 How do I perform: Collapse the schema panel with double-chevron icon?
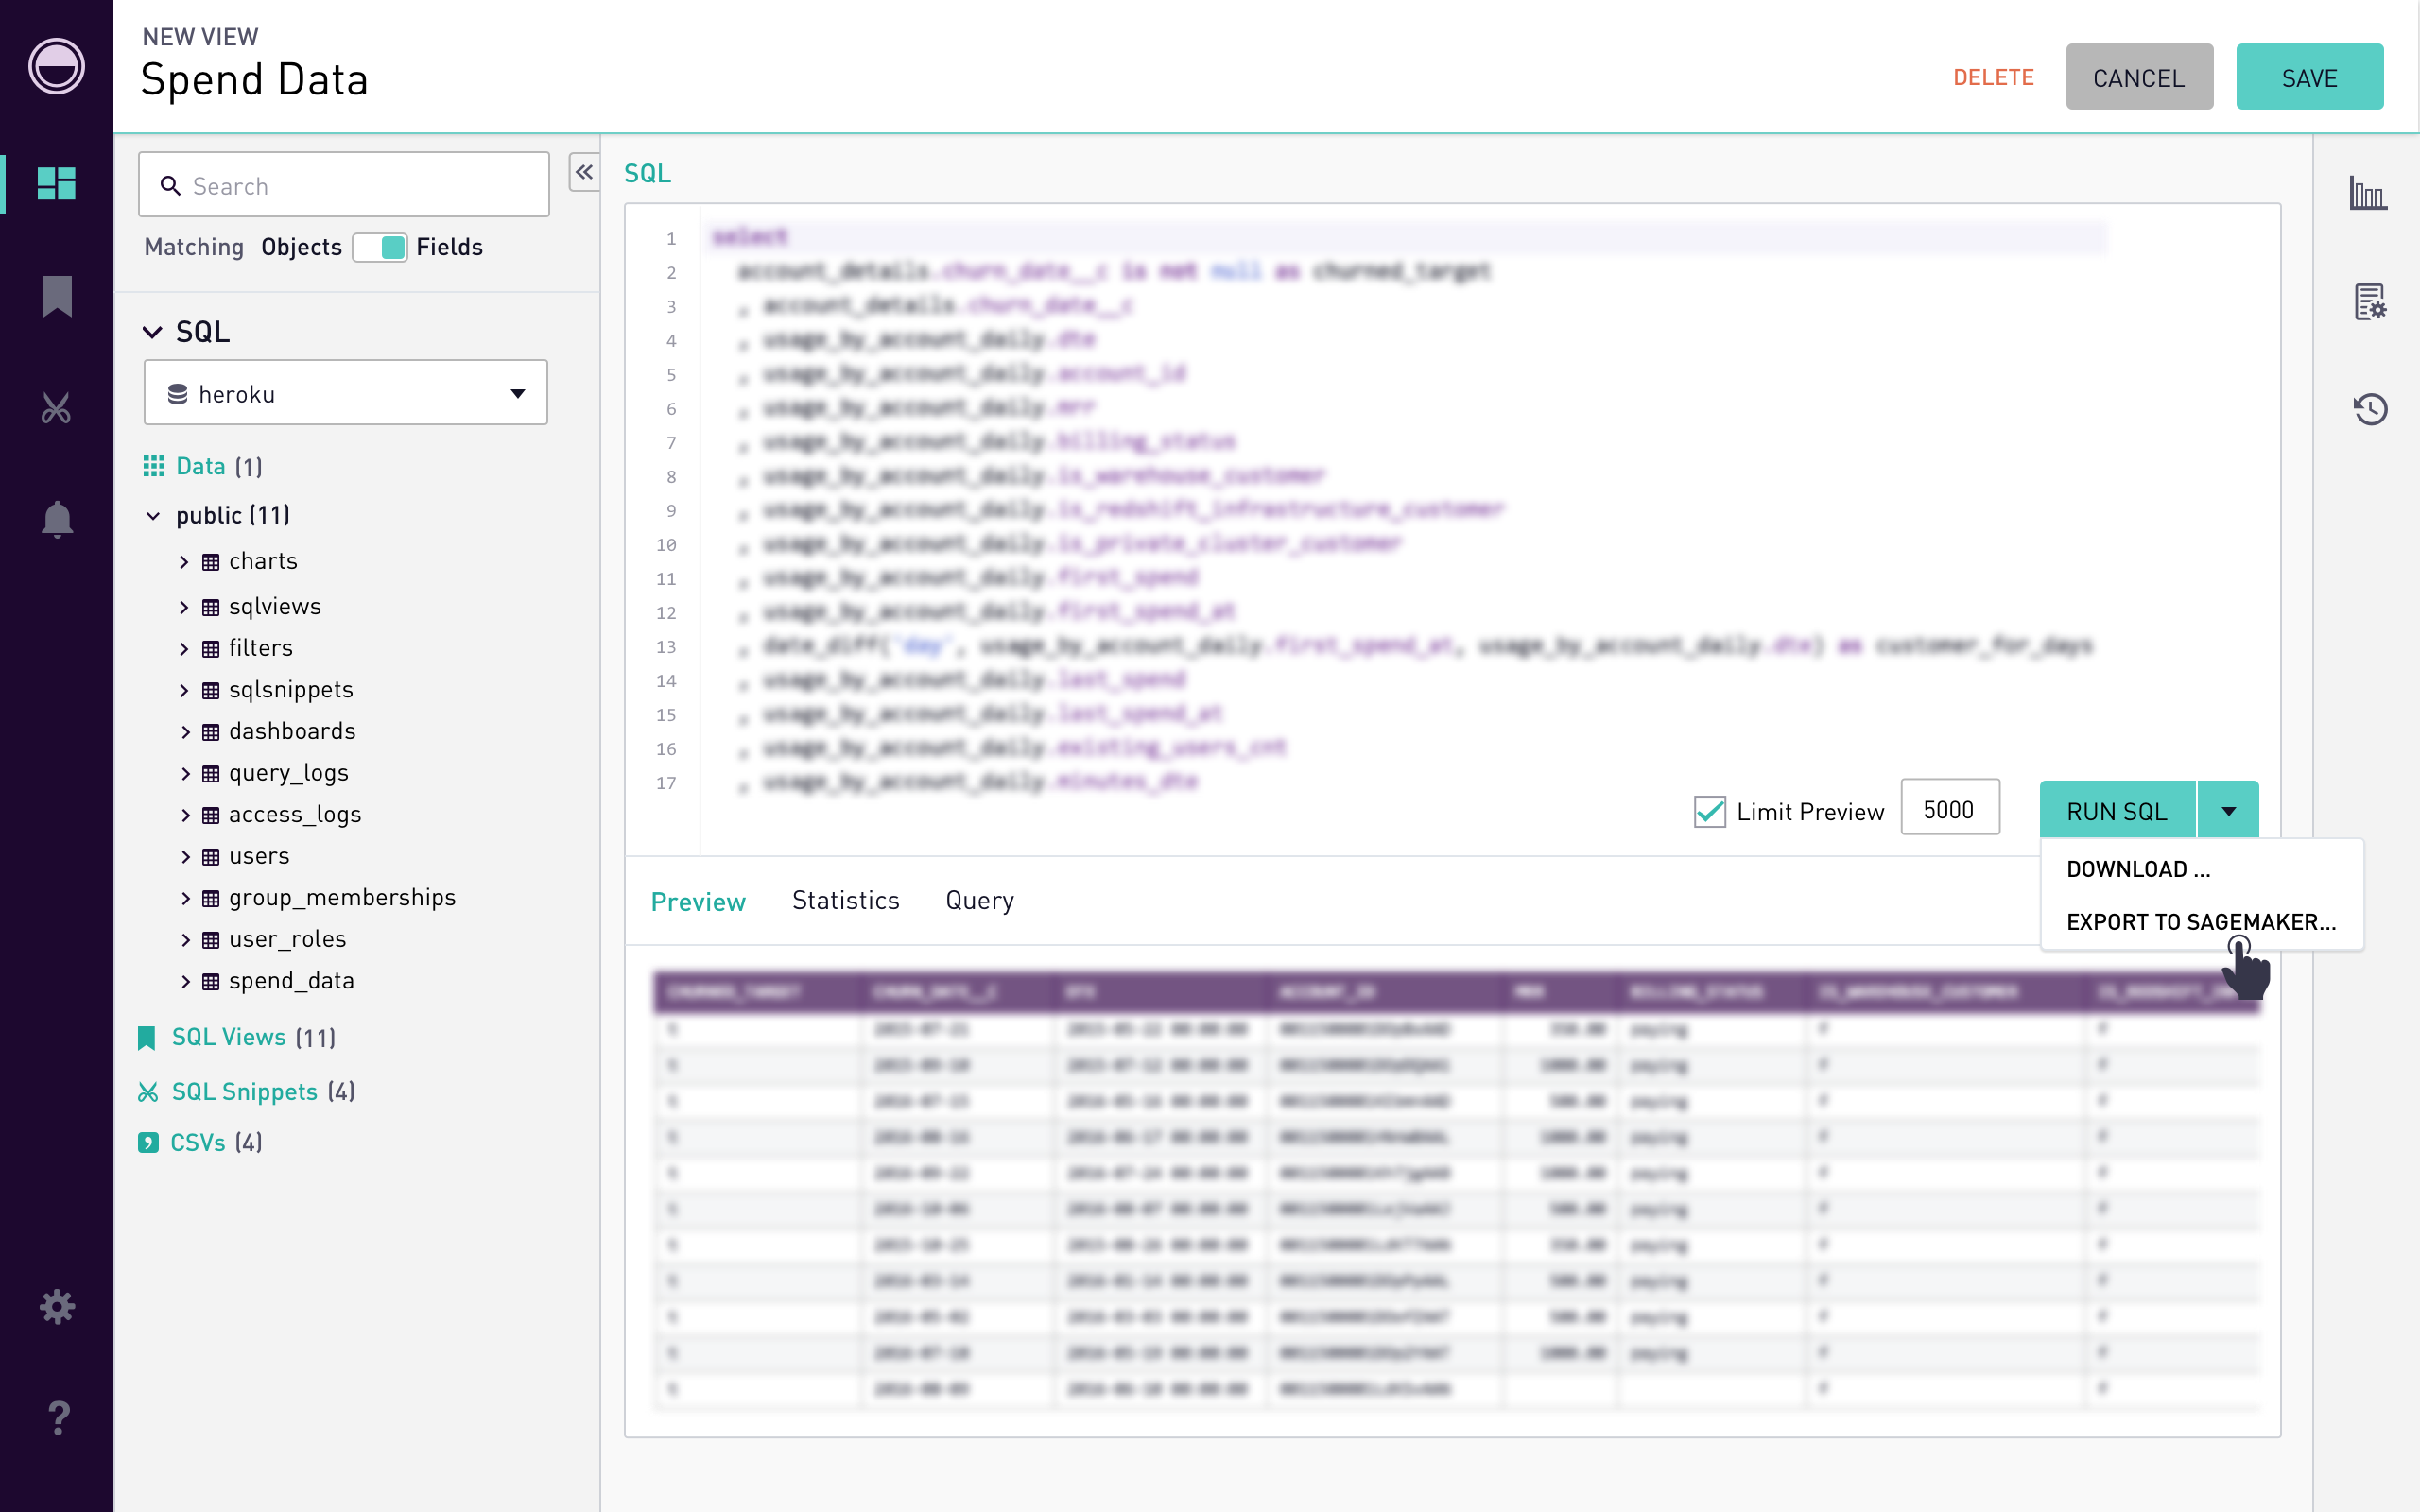click(x=584, y=172)
